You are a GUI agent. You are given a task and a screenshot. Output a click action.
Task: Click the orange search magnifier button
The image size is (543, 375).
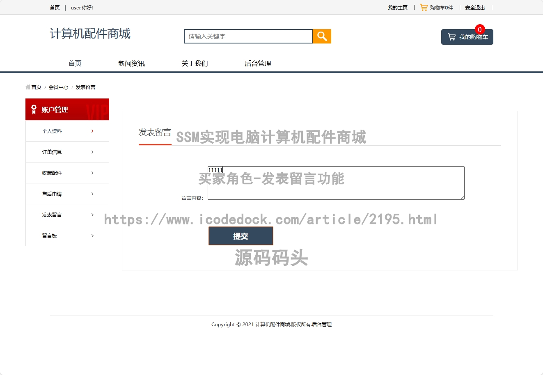pyautogui.click(x=322, y=37)
